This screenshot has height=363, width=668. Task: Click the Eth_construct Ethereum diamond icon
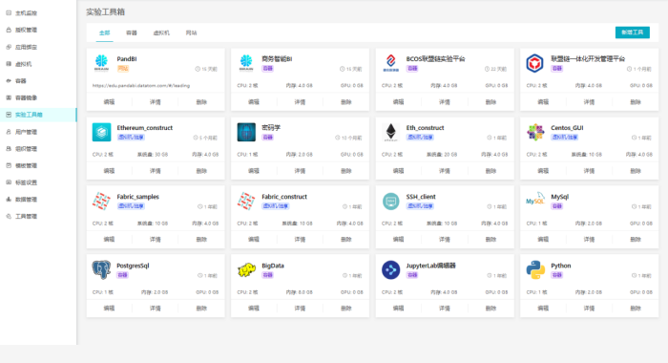pyautogui.click(x=390, y=132)
